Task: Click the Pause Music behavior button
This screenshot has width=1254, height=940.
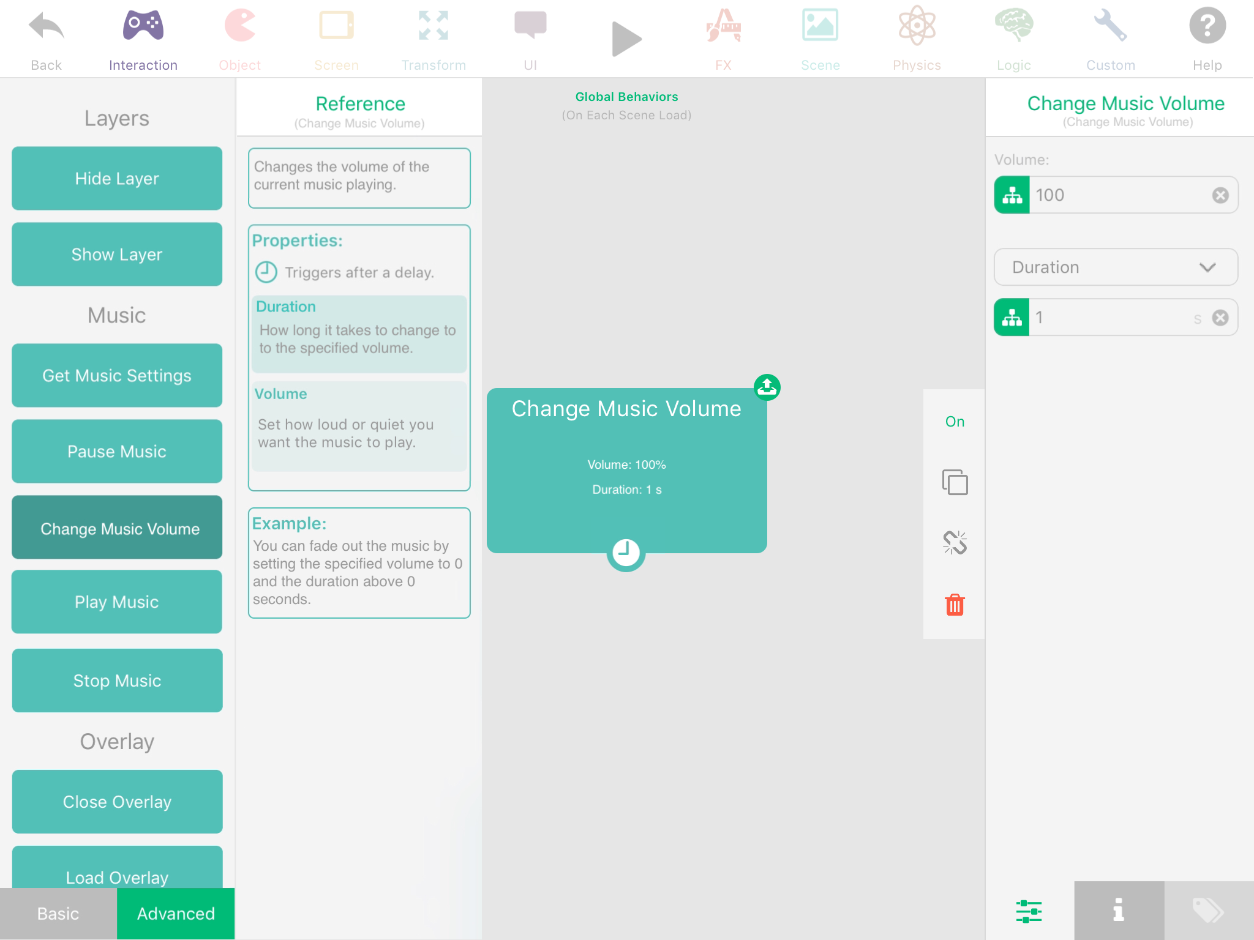Action: 117,452
